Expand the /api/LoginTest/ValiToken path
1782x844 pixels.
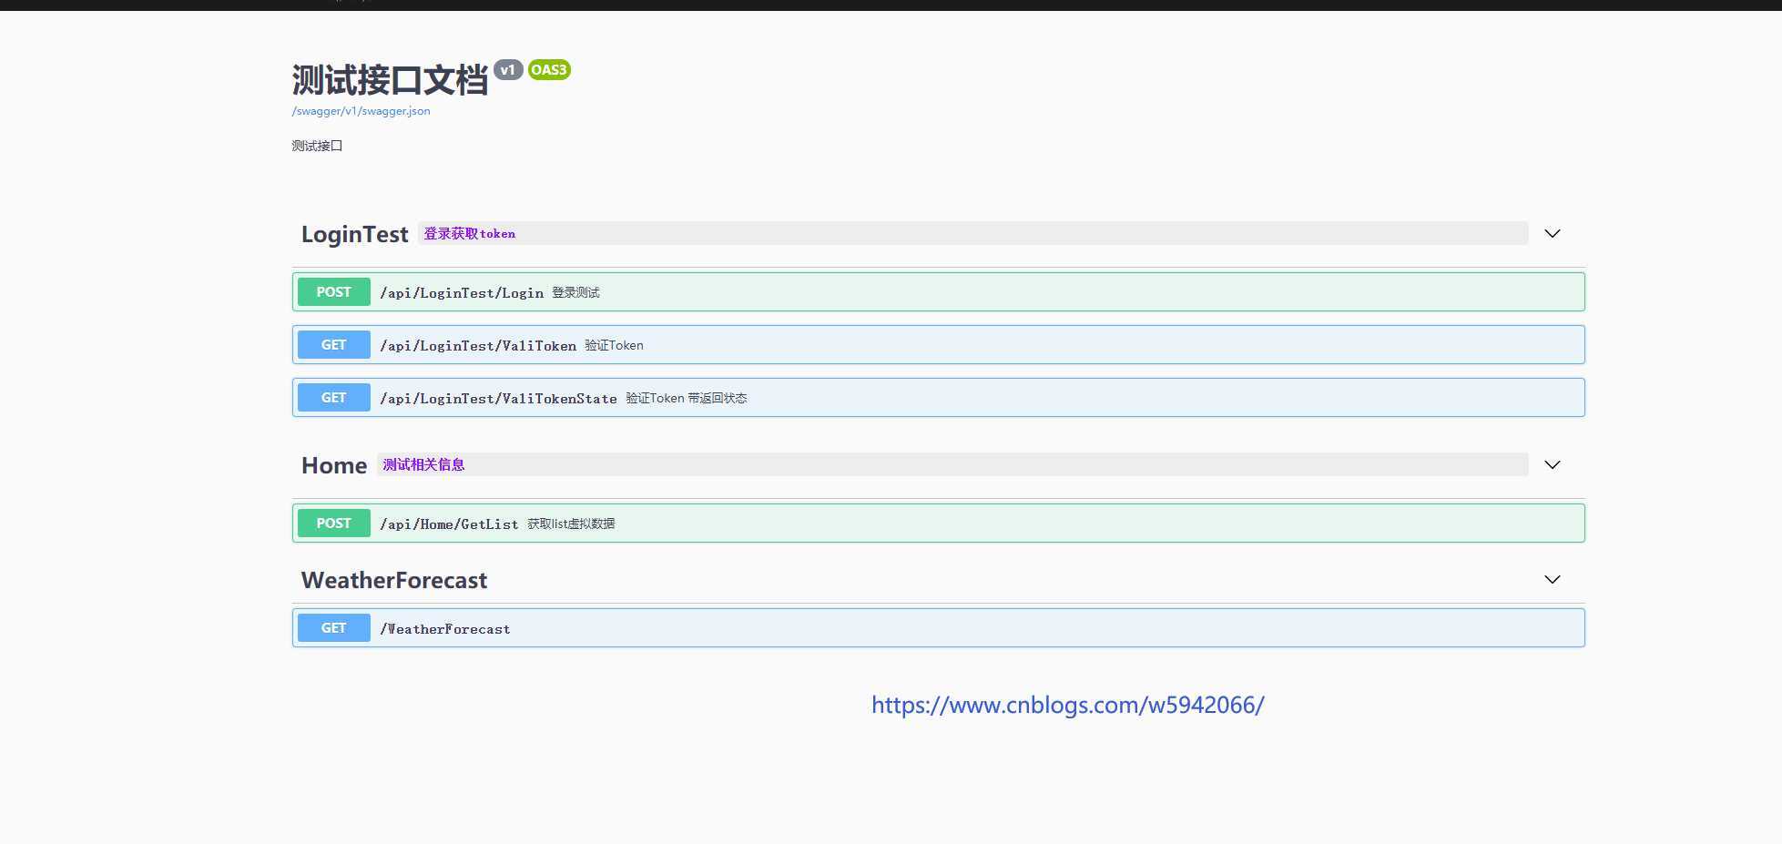tap(477, 346)
